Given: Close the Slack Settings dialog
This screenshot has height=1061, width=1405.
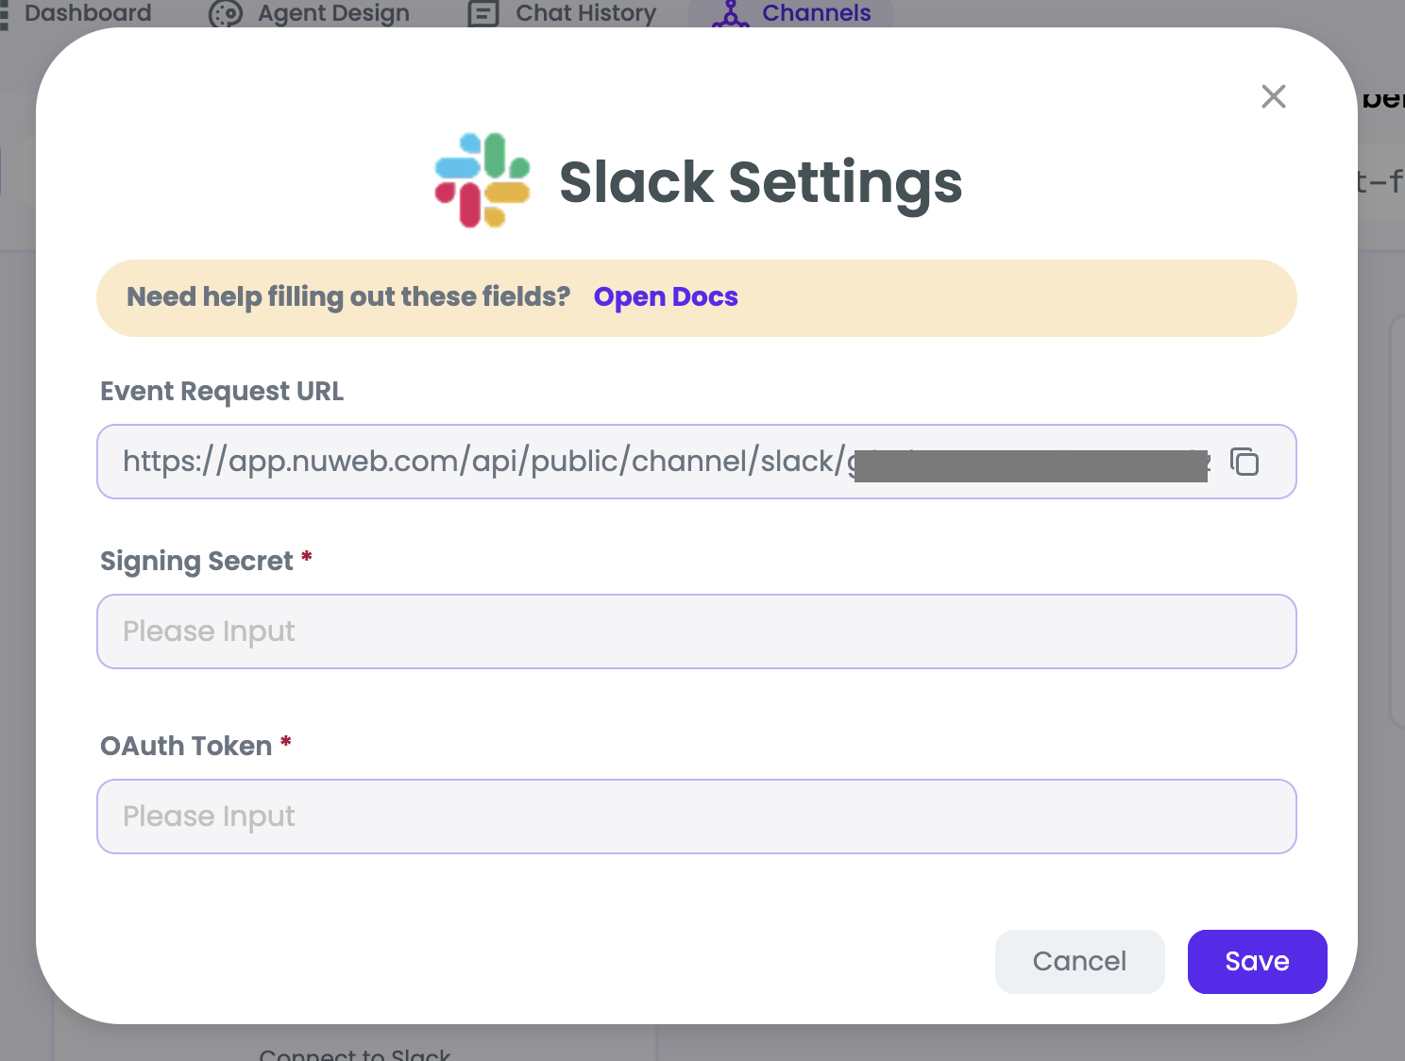Looking at the screenshot, I should tap(1273, 96).
